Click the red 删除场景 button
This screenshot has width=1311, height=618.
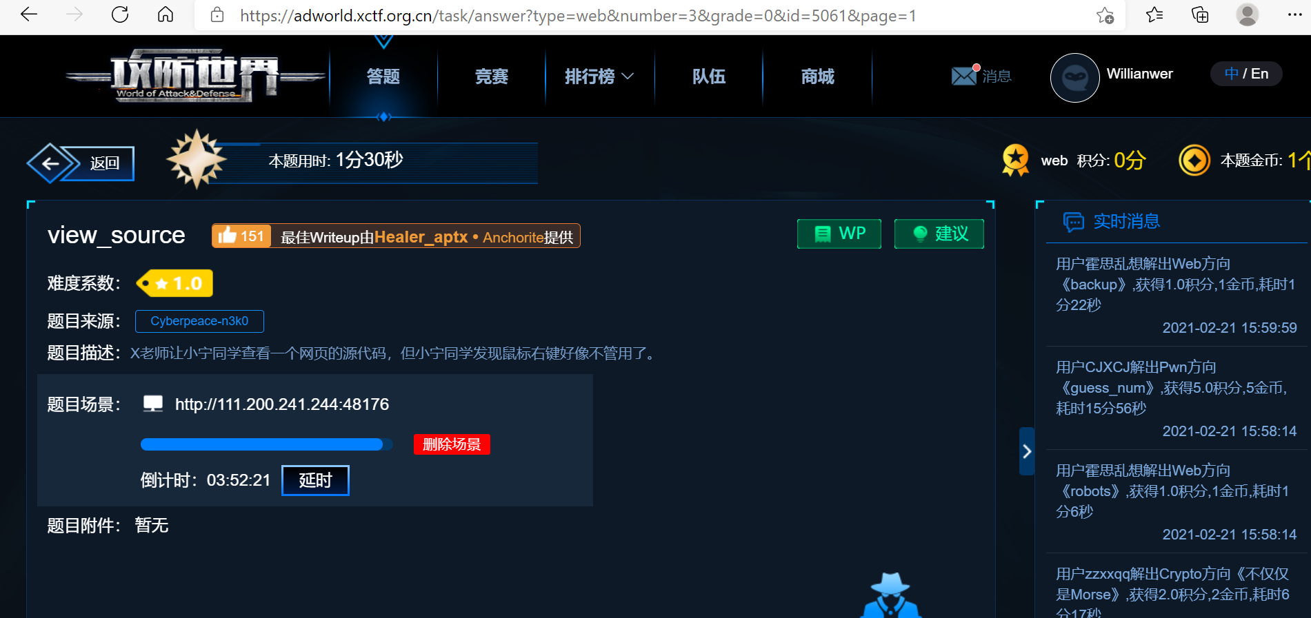[452, 444]
